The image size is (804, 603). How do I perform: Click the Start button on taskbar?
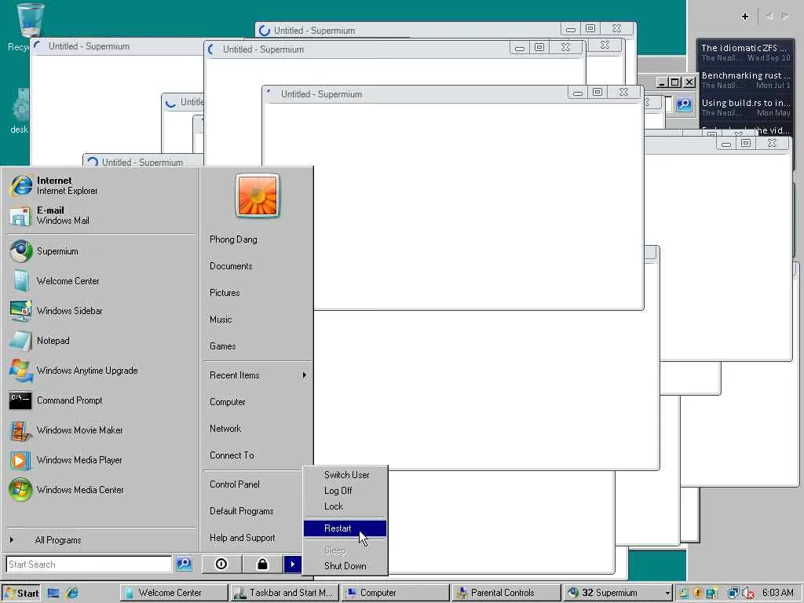(x=21, y=593)
